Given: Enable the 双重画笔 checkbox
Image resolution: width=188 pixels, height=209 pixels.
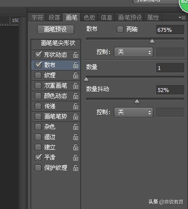Looking at the screenshot, I should [38, 86].
